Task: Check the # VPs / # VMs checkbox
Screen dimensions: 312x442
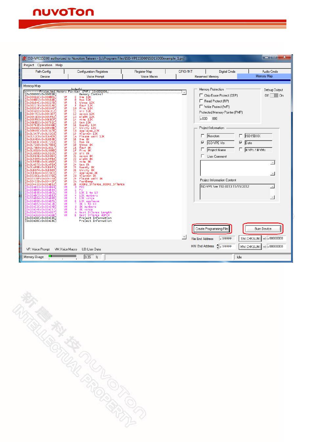Action: tap(241, 150)
